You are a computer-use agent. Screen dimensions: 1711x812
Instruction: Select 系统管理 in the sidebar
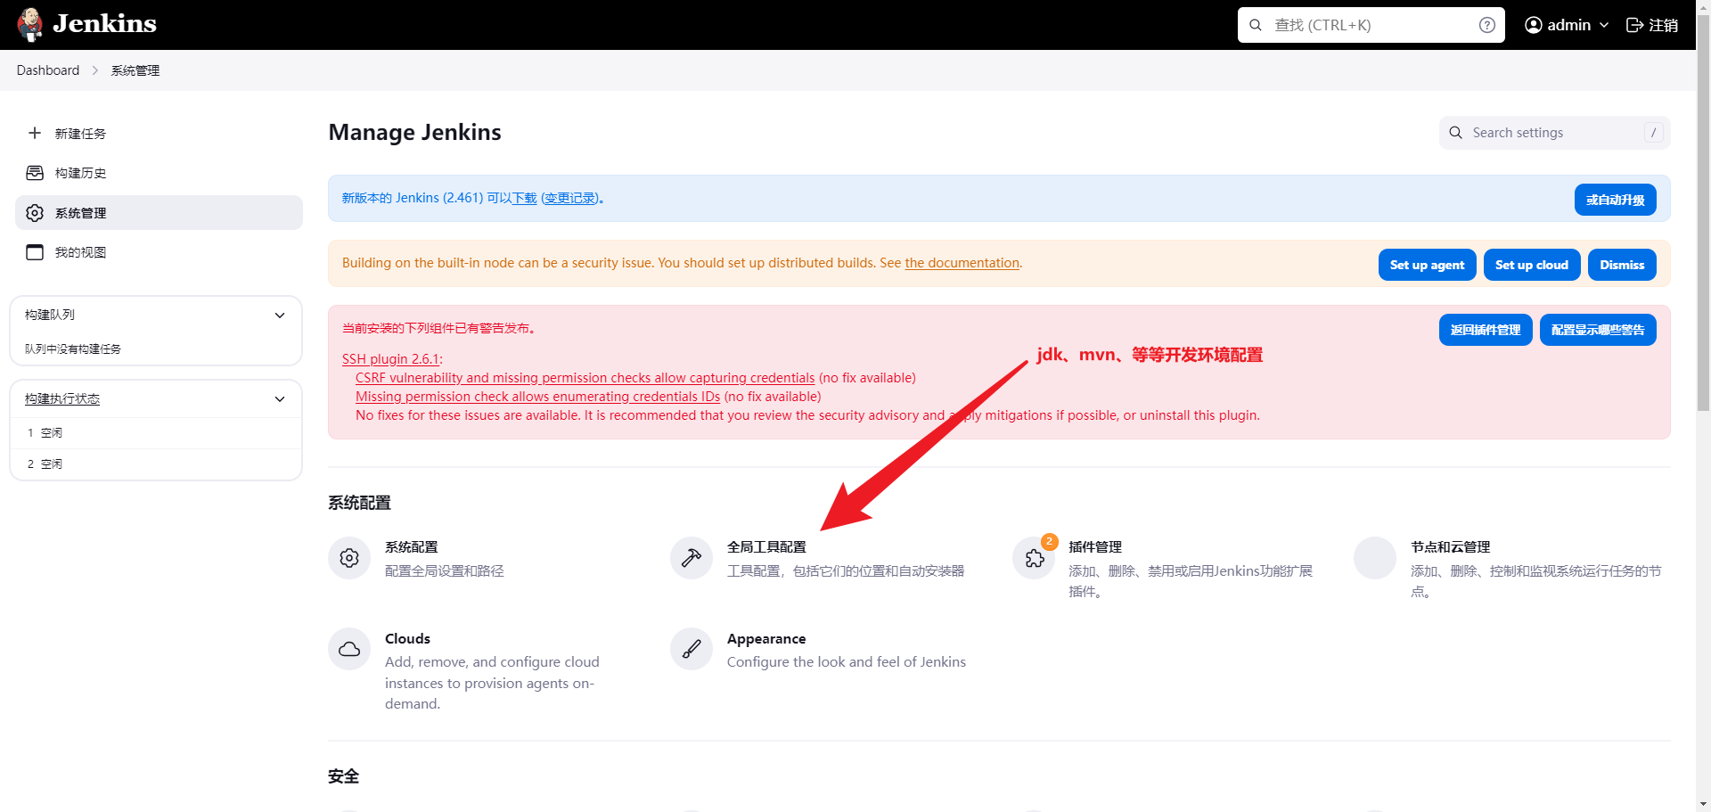(159, 212)
